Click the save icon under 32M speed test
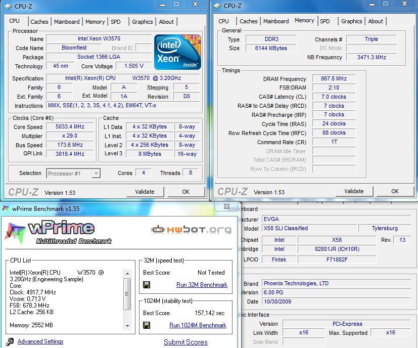Viewport: 418px width, 348px height. 147,285
